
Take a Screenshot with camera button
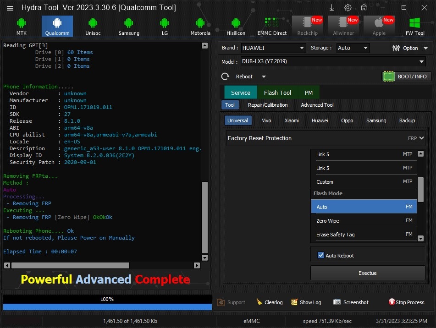coord(351,302)
